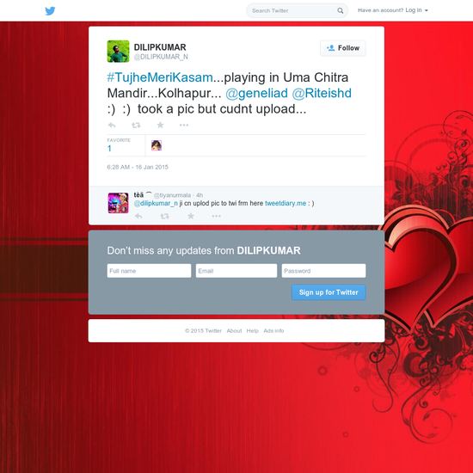Click Sign up for Twitter button

pyautogui.click(x=329, y=292)
